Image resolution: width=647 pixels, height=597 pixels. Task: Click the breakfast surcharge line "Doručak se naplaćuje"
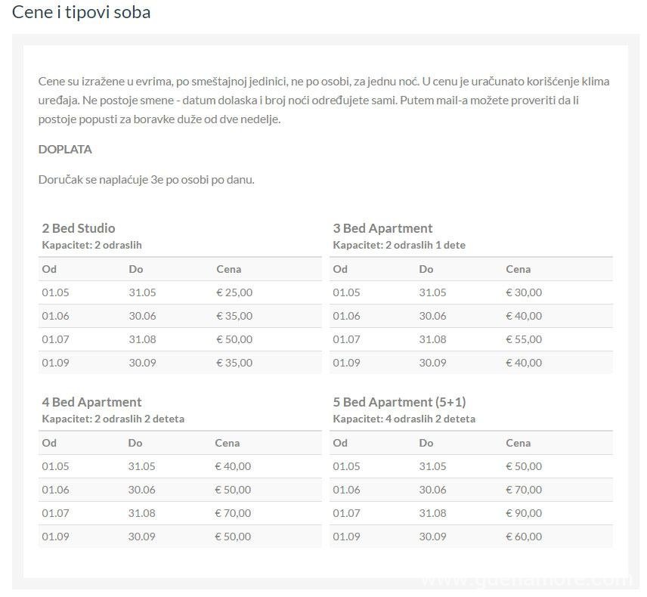[146, 180]
